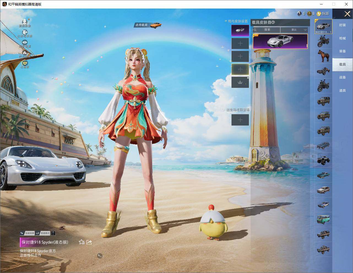Click the 适用载具 applicable vehicle badge
This screenshot has height=273, width=353.
click(148, 25)
